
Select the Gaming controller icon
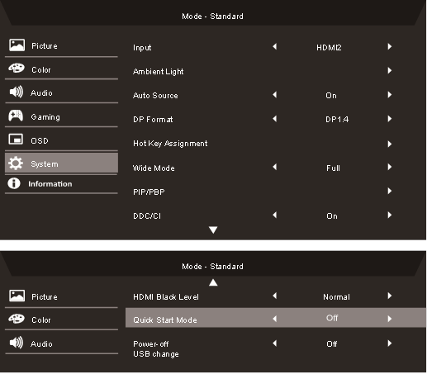(16, 116)
